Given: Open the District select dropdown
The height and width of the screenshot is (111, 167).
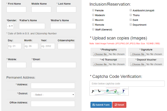Looking at the screenshot, I should coord(53,95).
